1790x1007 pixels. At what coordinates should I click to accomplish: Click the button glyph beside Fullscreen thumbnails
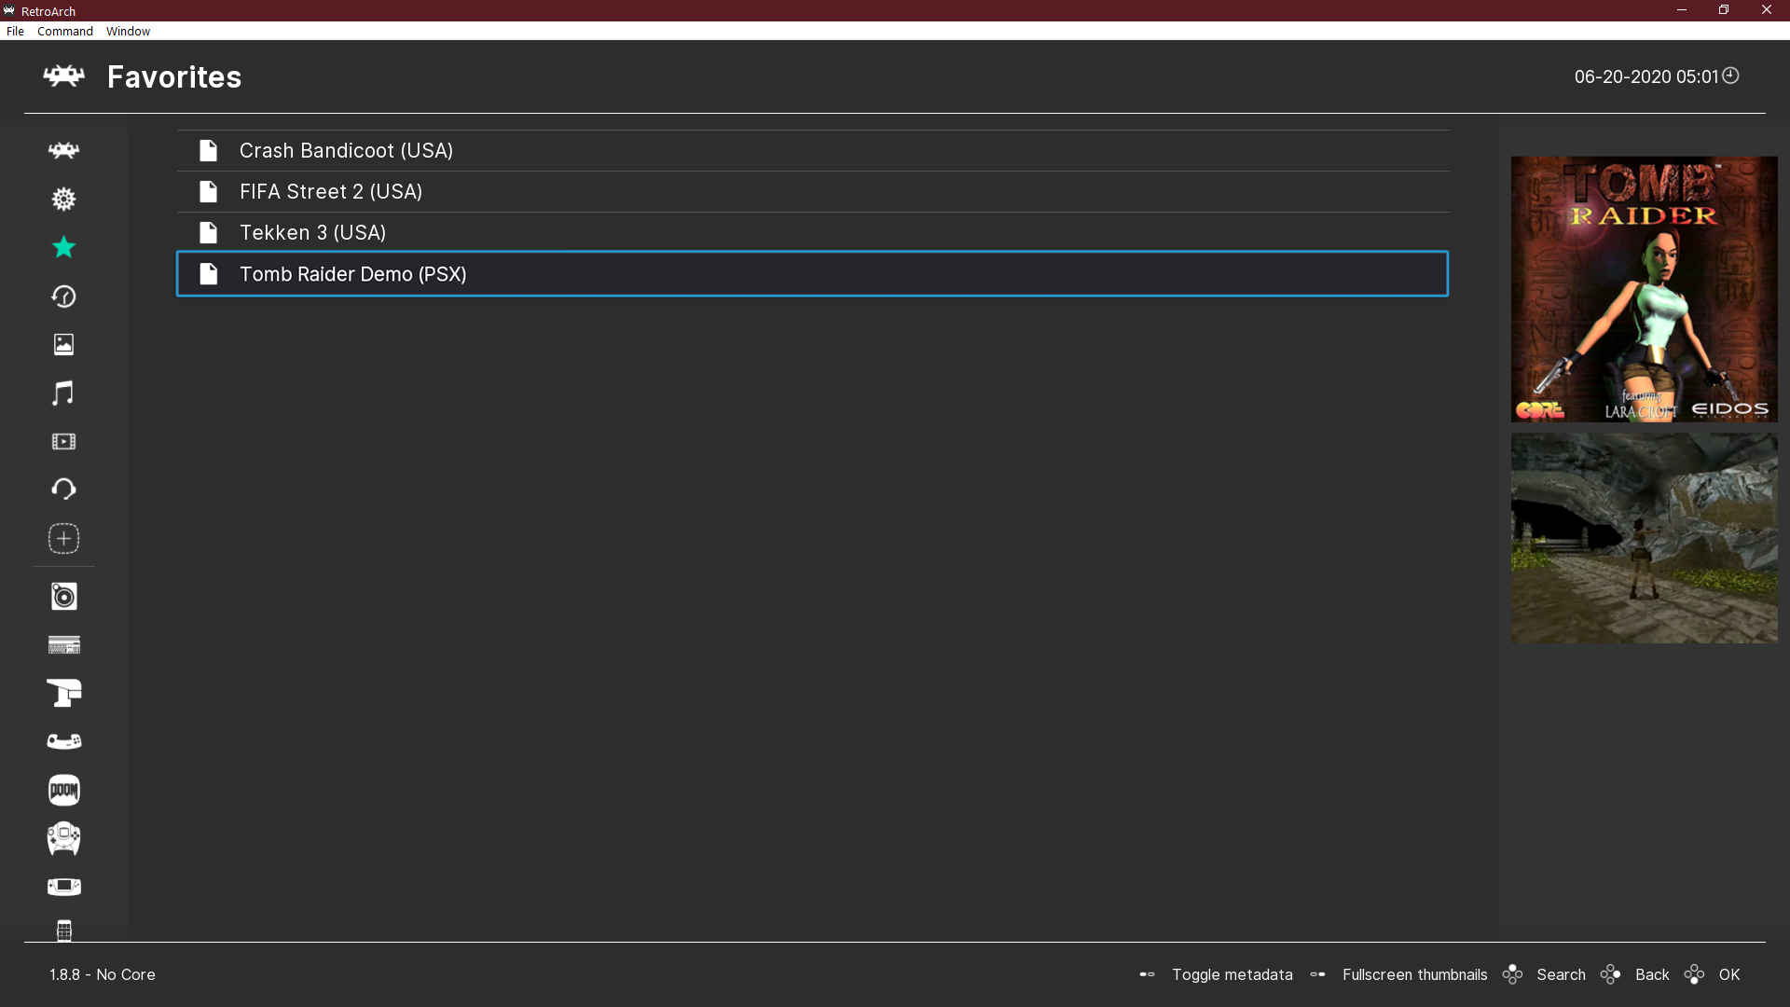pyautogui.click(x=1317, y=974)
